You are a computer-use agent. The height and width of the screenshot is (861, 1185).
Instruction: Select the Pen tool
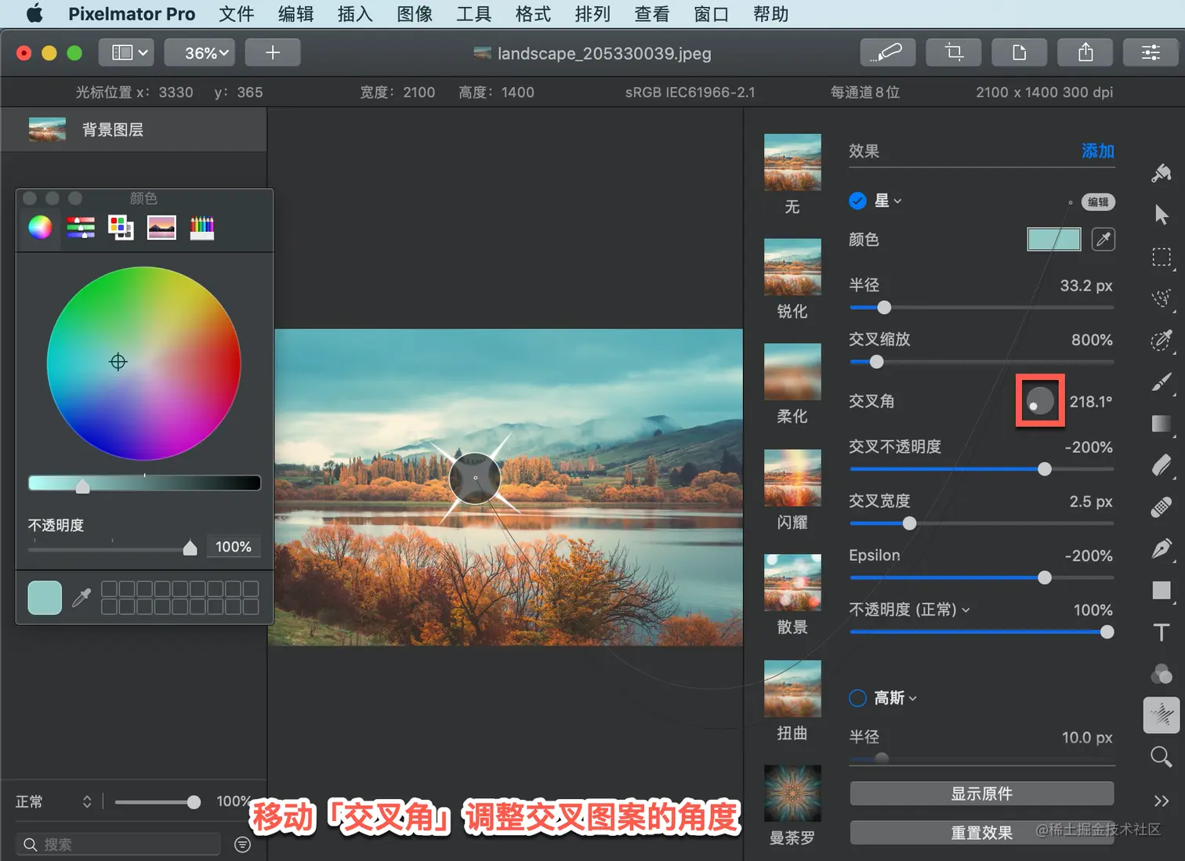1161,548
